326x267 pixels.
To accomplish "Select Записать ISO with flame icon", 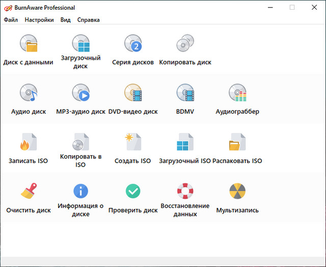I will point(29,143).
